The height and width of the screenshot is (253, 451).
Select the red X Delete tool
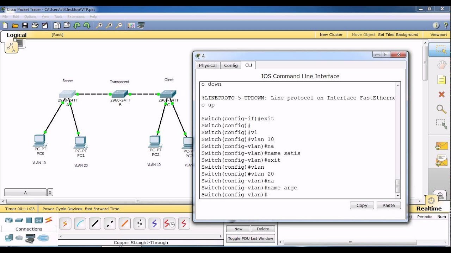[441, 94]
